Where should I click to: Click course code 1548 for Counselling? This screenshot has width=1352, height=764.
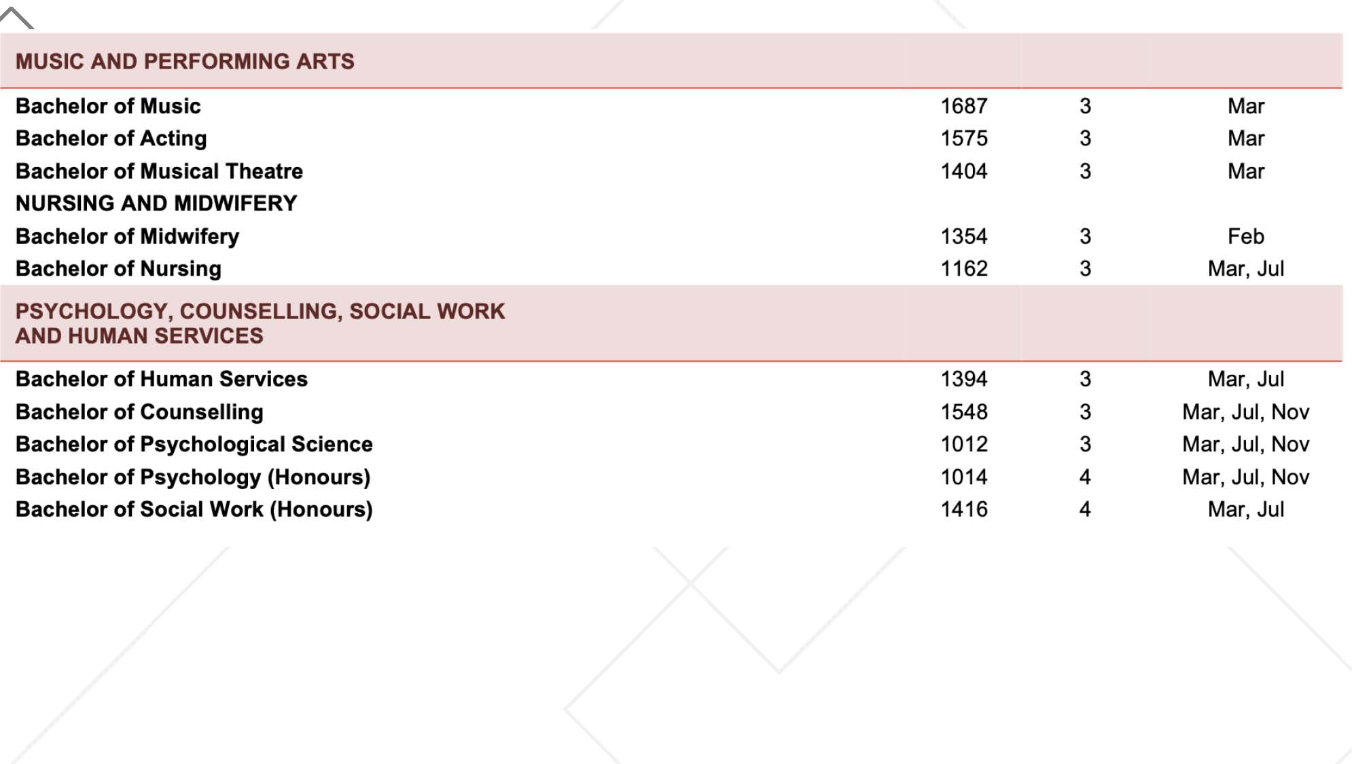963,412
